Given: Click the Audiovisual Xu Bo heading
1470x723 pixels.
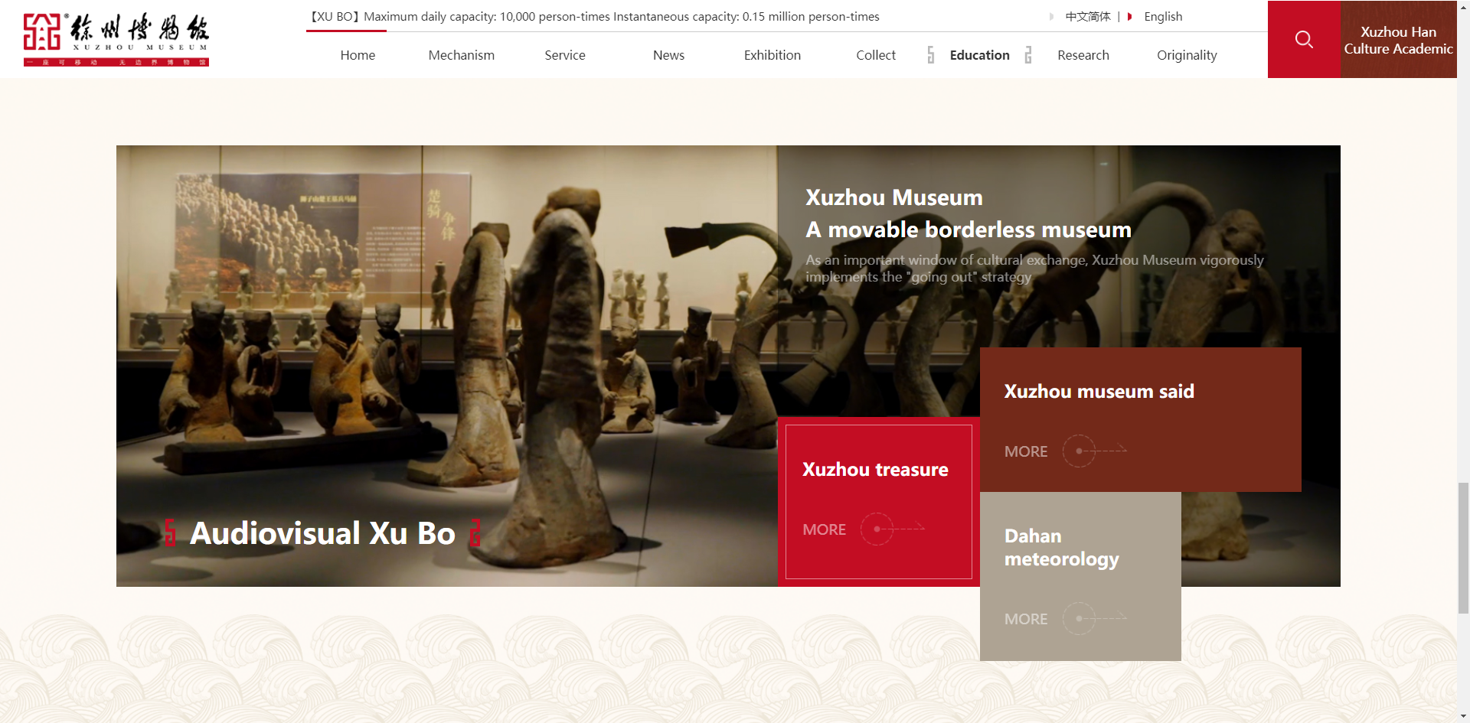Looking at the screenshot, I should [322, 533].
